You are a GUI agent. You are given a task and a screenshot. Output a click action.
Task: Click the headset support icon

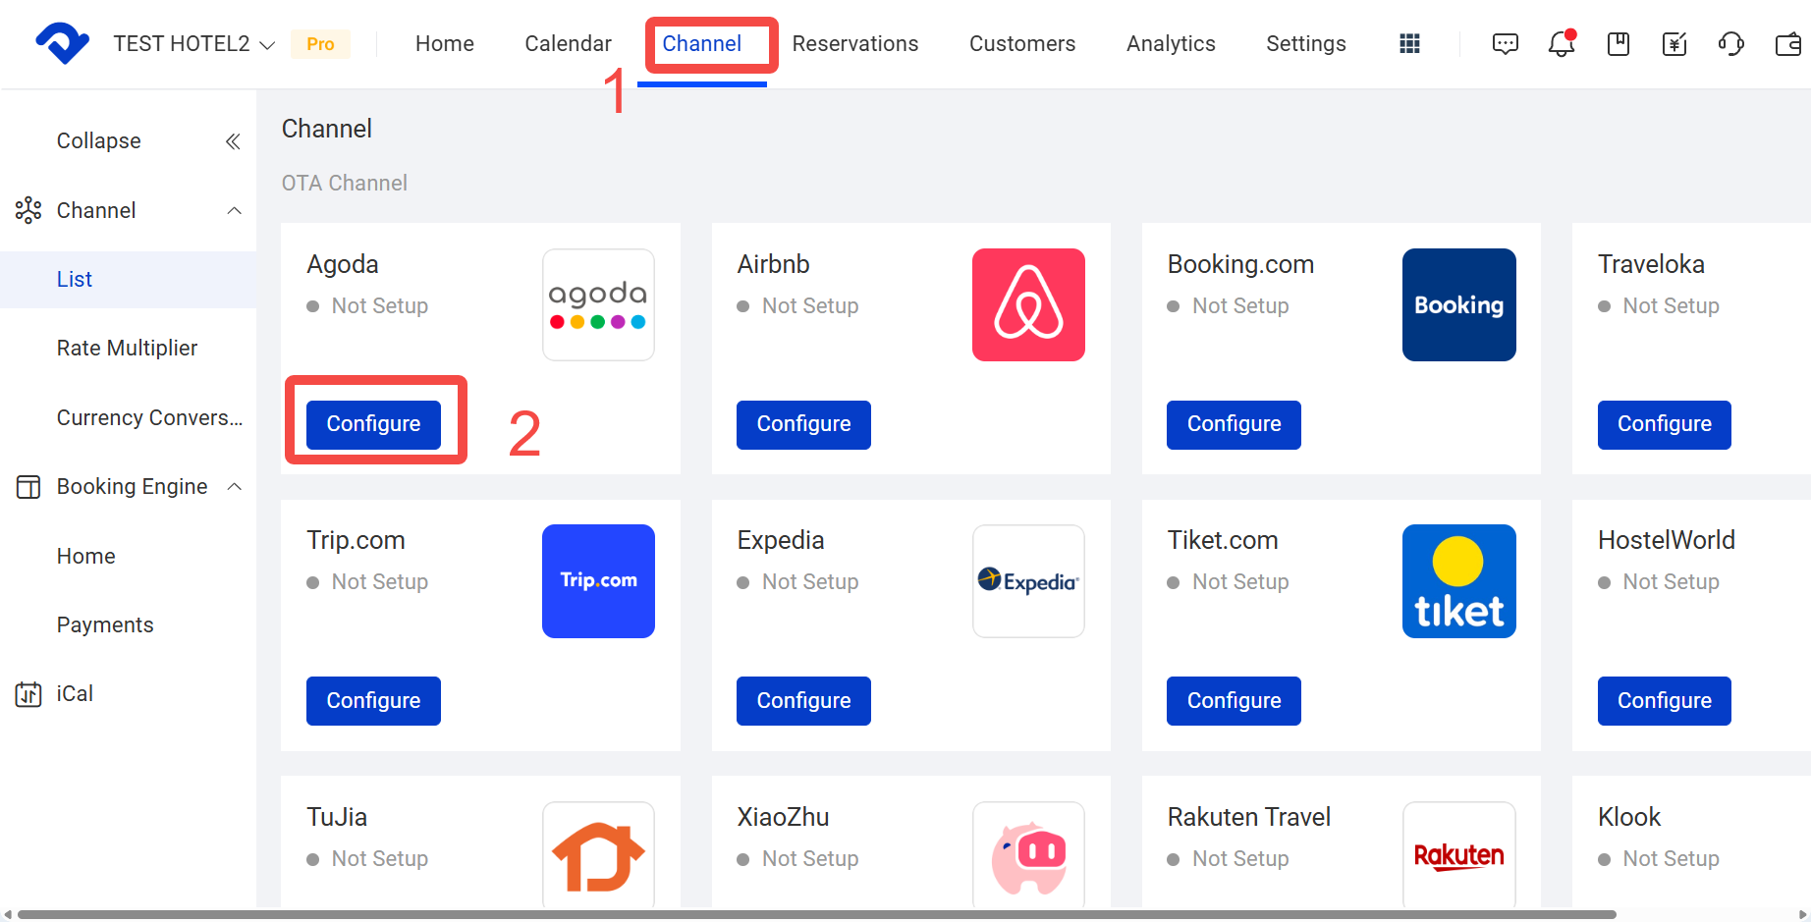click(1730, 43)
